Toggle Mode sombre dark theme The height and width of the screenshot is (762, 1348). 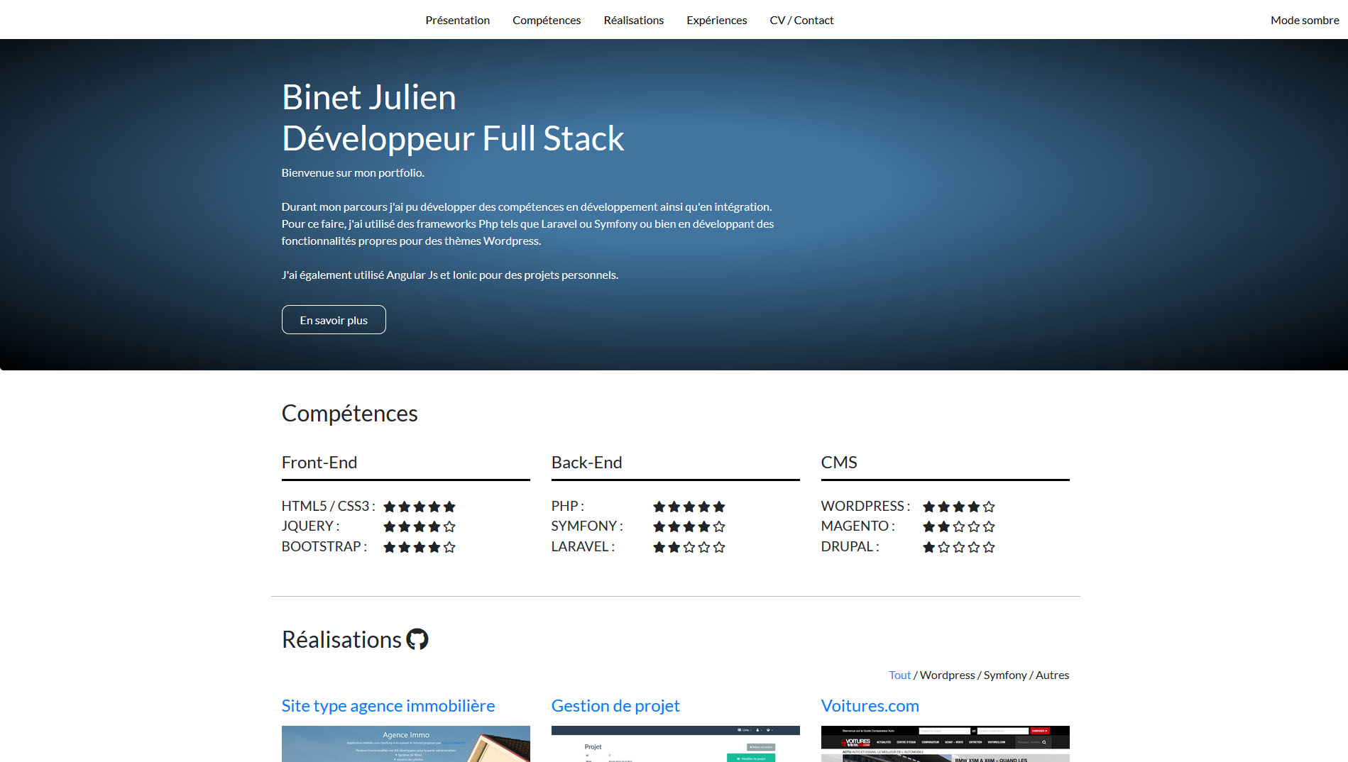coord(1304,20)
